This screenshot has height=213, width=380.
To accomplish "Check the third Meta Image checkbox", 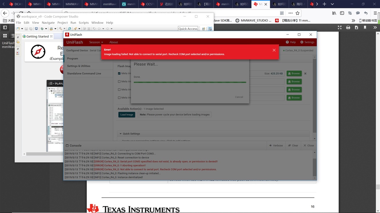I will [119, 90].
